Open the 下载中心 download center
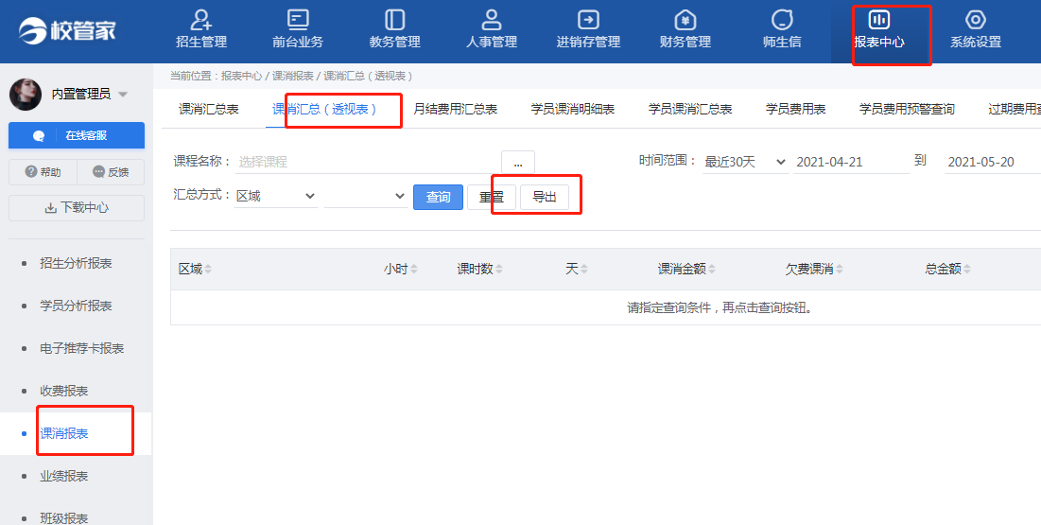The width and height of the screenshot is (1041, 525). [77, 208]
